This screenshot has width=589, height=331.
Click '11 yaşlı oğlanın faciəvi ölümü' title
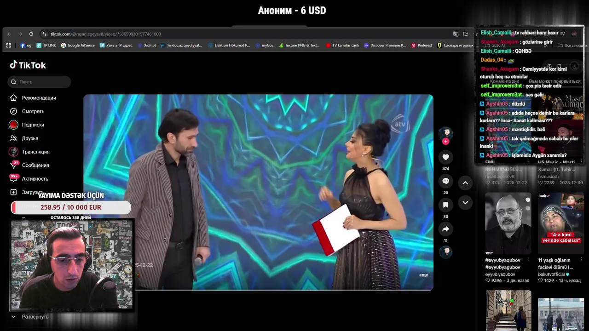click(555, 263)
